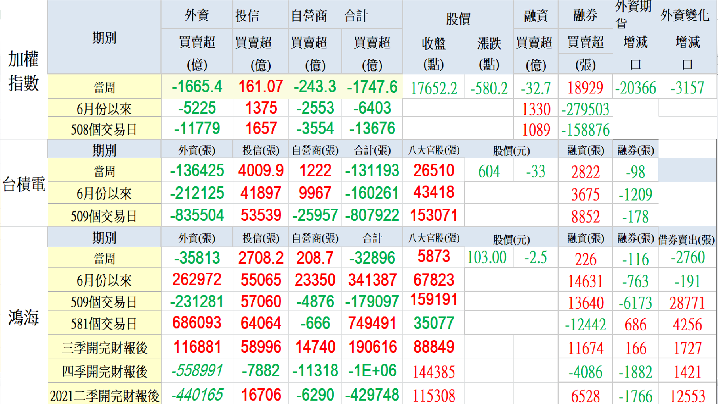Select the 外資變化 header cell
Image resolution: width=718 pixels, height=404 pixels.
click(684, 16)
